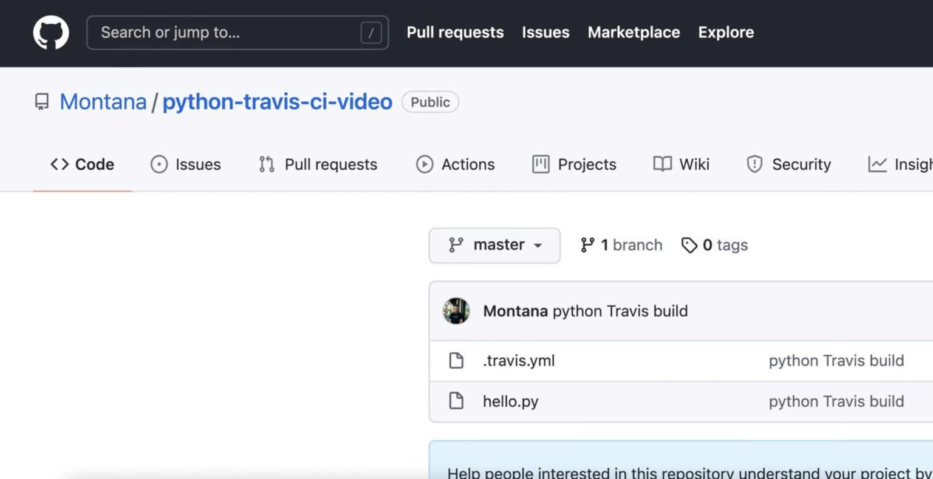The image size is (933, 479).
Task: Click the Issues circle-dot icon
Action: [158, 164]
